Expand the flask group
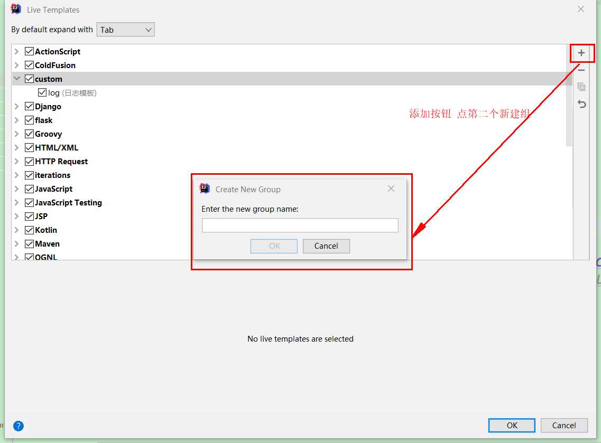 16,120
